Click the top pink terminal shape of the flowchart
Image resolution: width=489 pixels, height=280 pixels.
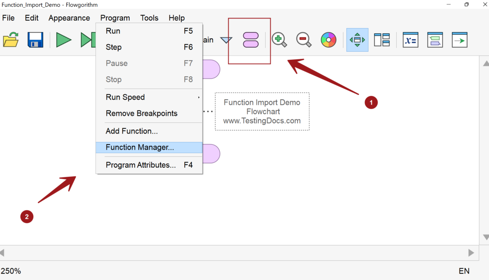[x=212, y=69]
